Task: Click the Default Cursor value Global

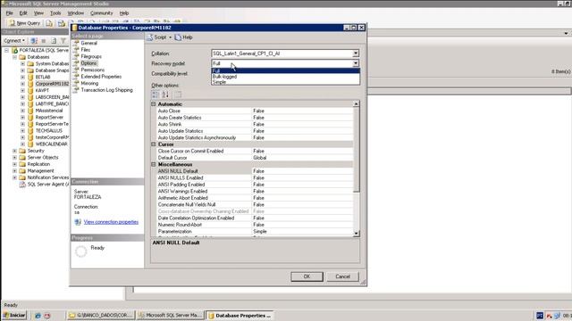Action: tap(302, 158)
